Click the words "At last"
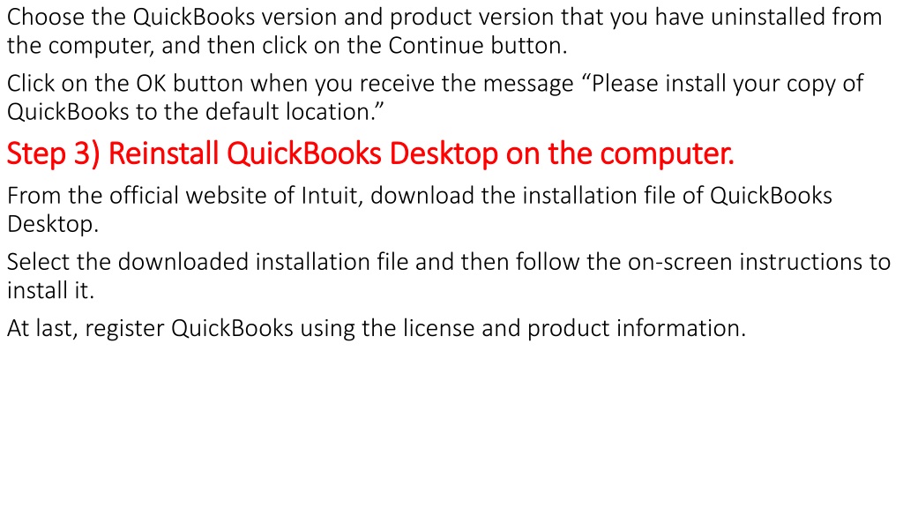 pos(41,328)
